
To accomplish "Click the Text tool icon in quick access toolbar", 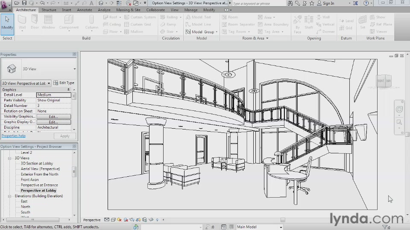I will tap(91, 3).
